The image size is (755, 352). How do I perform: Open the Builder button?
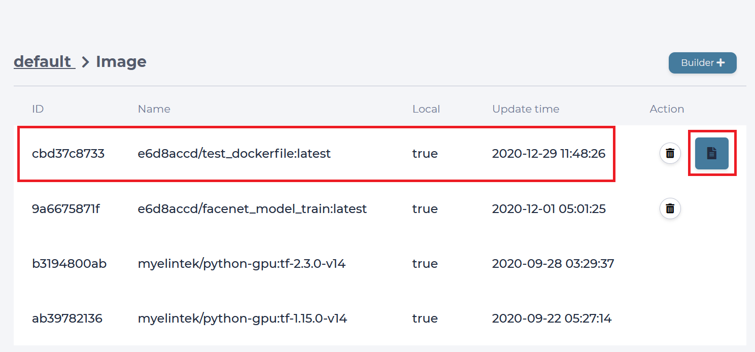pyautogui.click(x=702, y=63)
